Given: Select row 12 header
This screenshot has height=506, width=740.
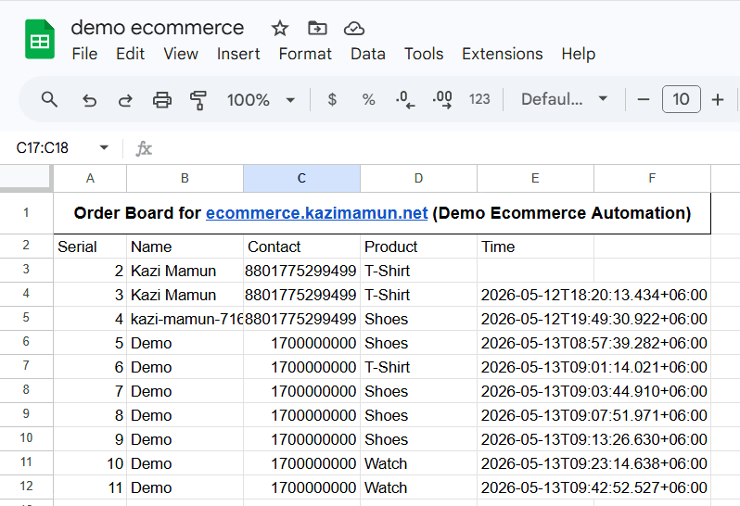Looking at the screenshot, I should coord(26,487).
